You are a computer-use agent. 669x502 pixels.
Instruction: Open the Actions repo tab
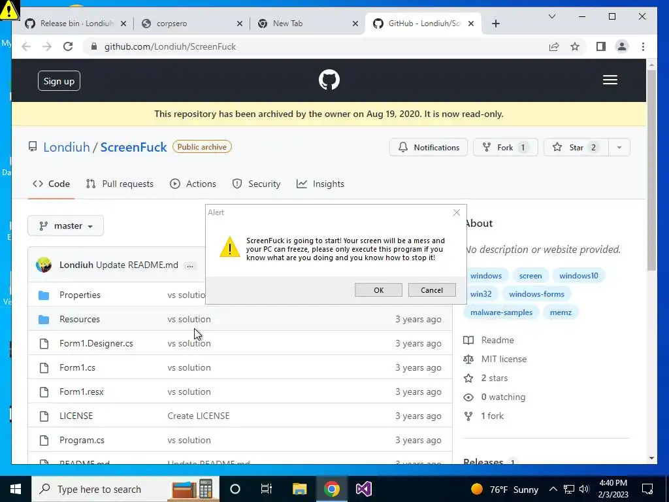(x=193, y=184)
